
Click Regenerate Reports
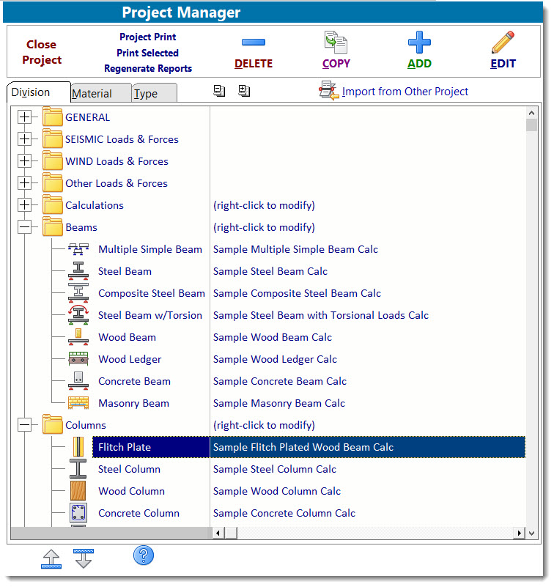pyautogui.click(x=148, y=69)
